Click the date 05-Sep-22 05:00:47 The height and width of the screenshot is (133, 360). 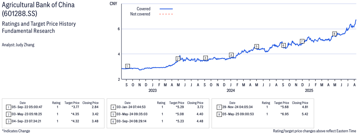pyautogui.click(x=27, y=107)
